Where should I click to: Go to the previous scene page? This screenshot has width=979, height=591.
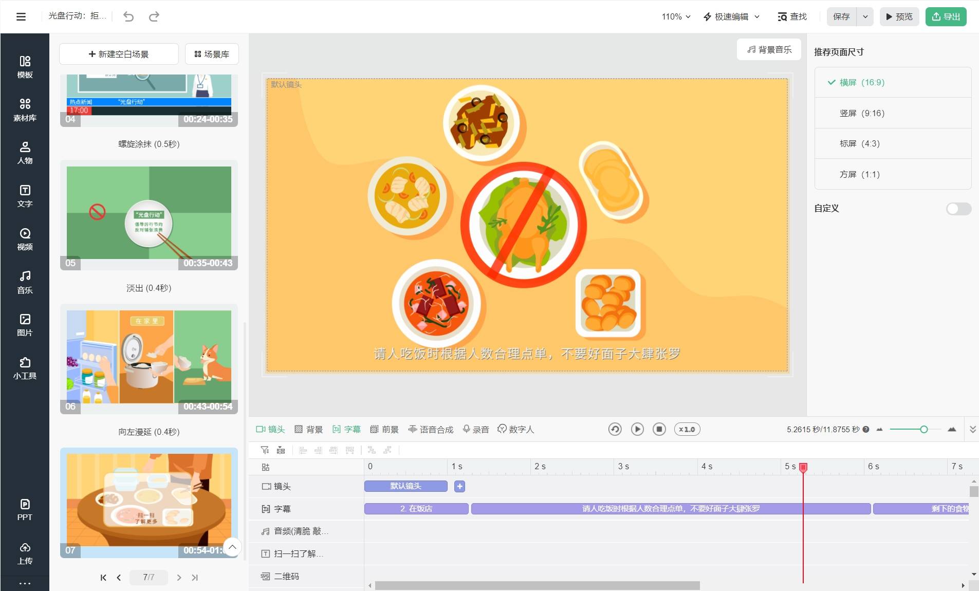[119, 578]
